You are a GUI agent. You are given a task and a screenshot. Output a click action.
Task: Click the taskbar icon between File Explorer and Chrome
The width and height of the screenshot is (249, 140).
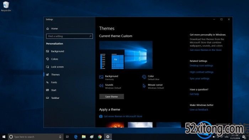(92, 137)
